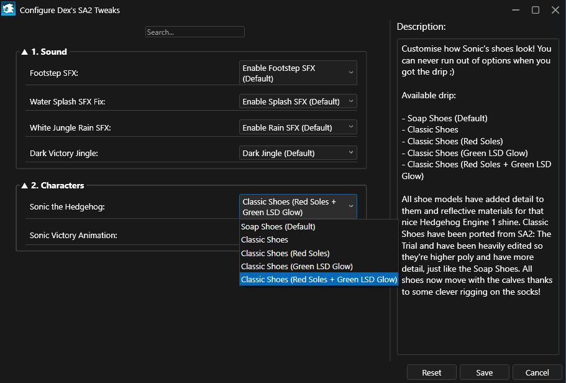Maximize the configuration window
Viewport: 566px width, 383px height.
536,10
